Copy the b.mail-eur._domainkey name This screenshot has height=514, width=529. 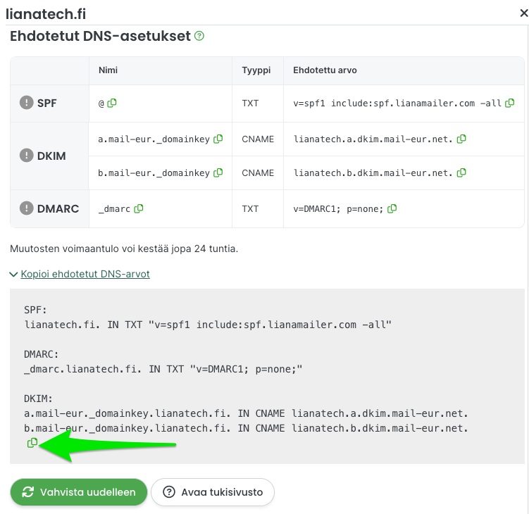pos(218,173)
